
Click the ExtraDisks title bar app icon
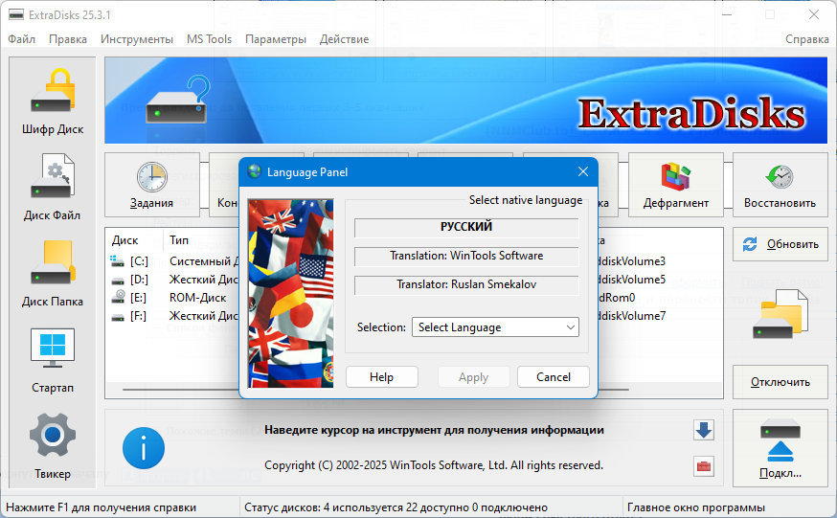[16, 14]
